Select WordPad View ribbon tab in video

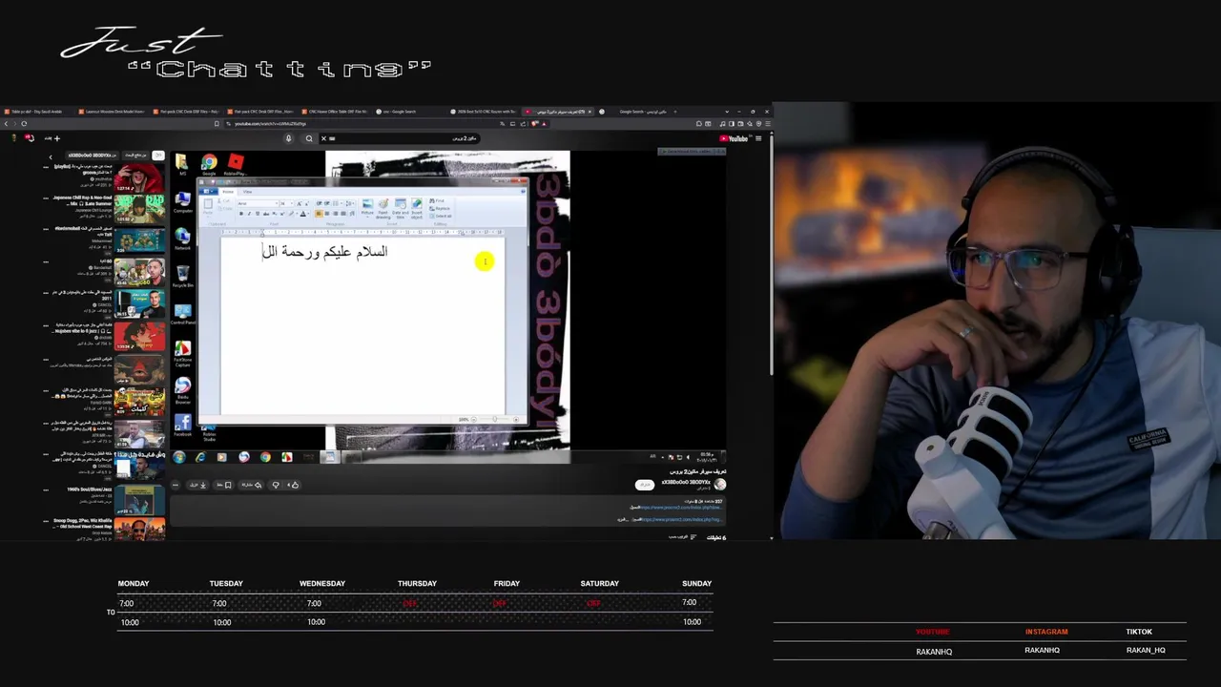coord(247,192)
